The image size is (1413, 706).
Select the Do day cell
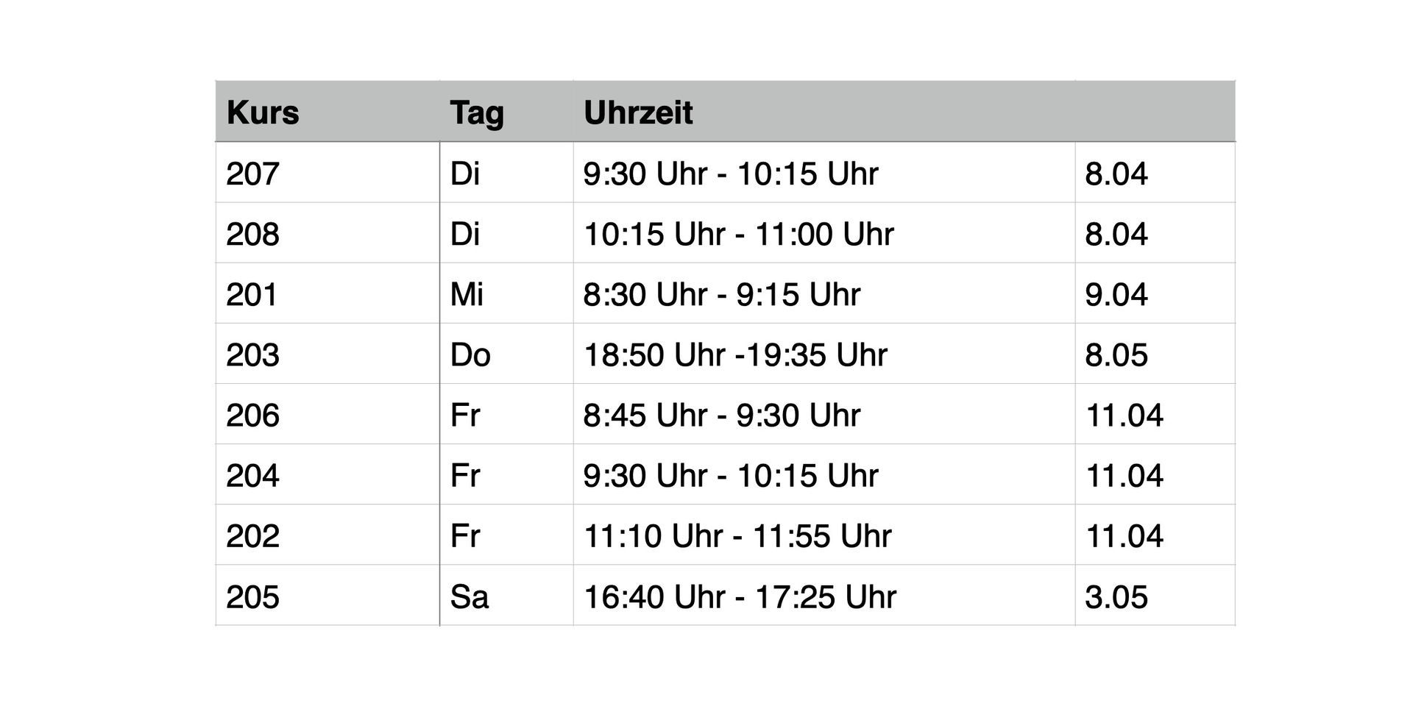coord(506,354)
